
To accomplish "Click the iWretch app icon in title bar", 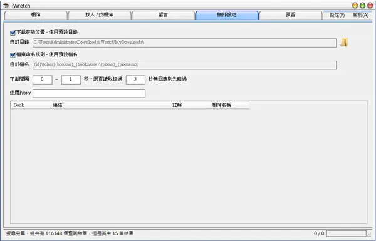I will pos(6,5).
